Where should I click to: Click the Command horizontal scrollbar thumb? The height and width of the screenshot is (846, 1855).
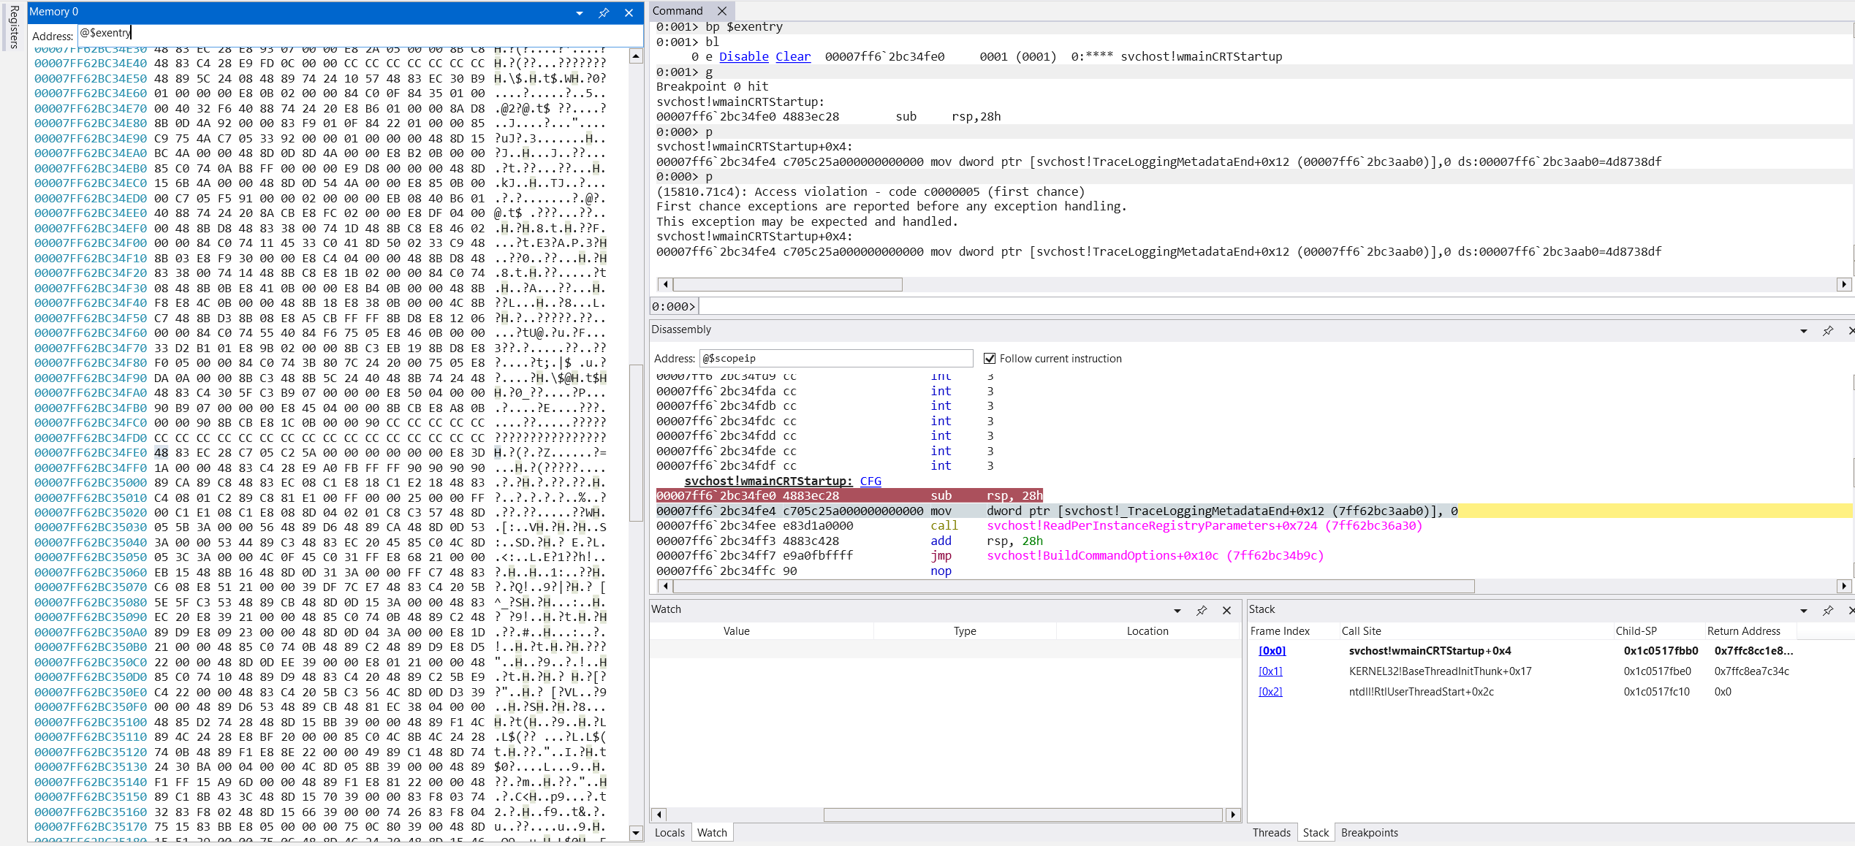(787, 285)
